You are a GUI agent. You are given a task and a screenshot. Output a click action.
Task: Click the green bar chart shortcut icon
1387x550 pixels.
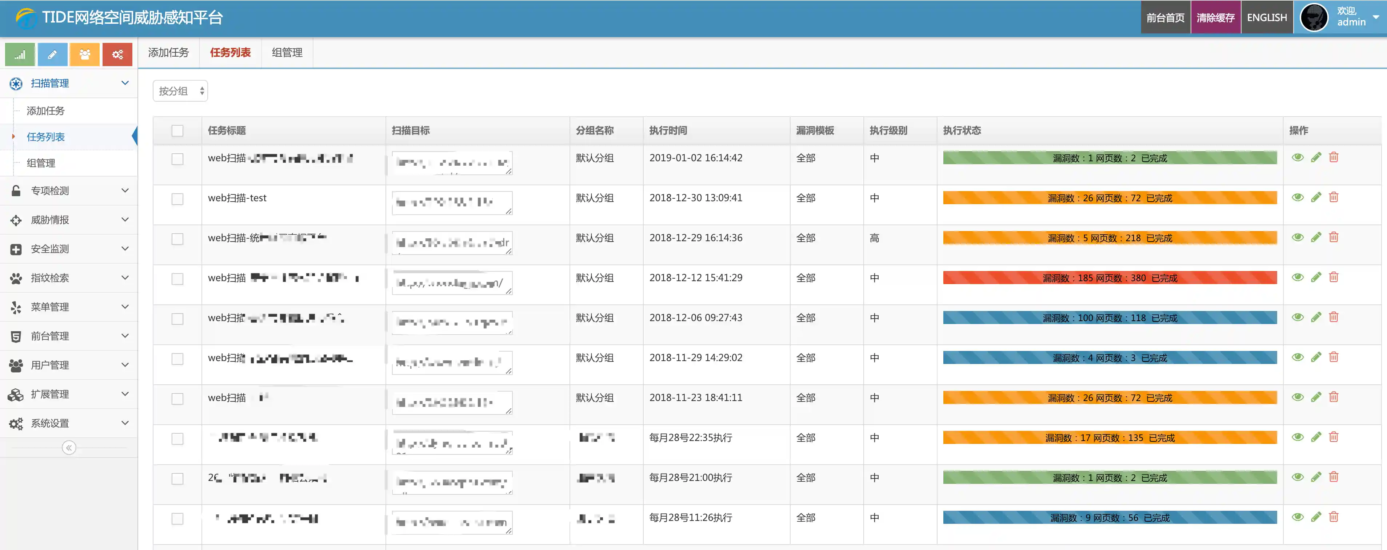point(20,54)
